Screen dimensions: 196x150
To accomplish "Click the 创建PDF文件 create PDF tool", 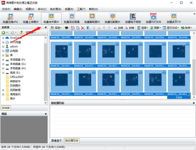I will coord(154,18).
